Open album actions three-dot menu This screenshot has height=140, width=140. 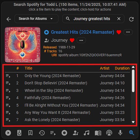[x=128, y=32]
